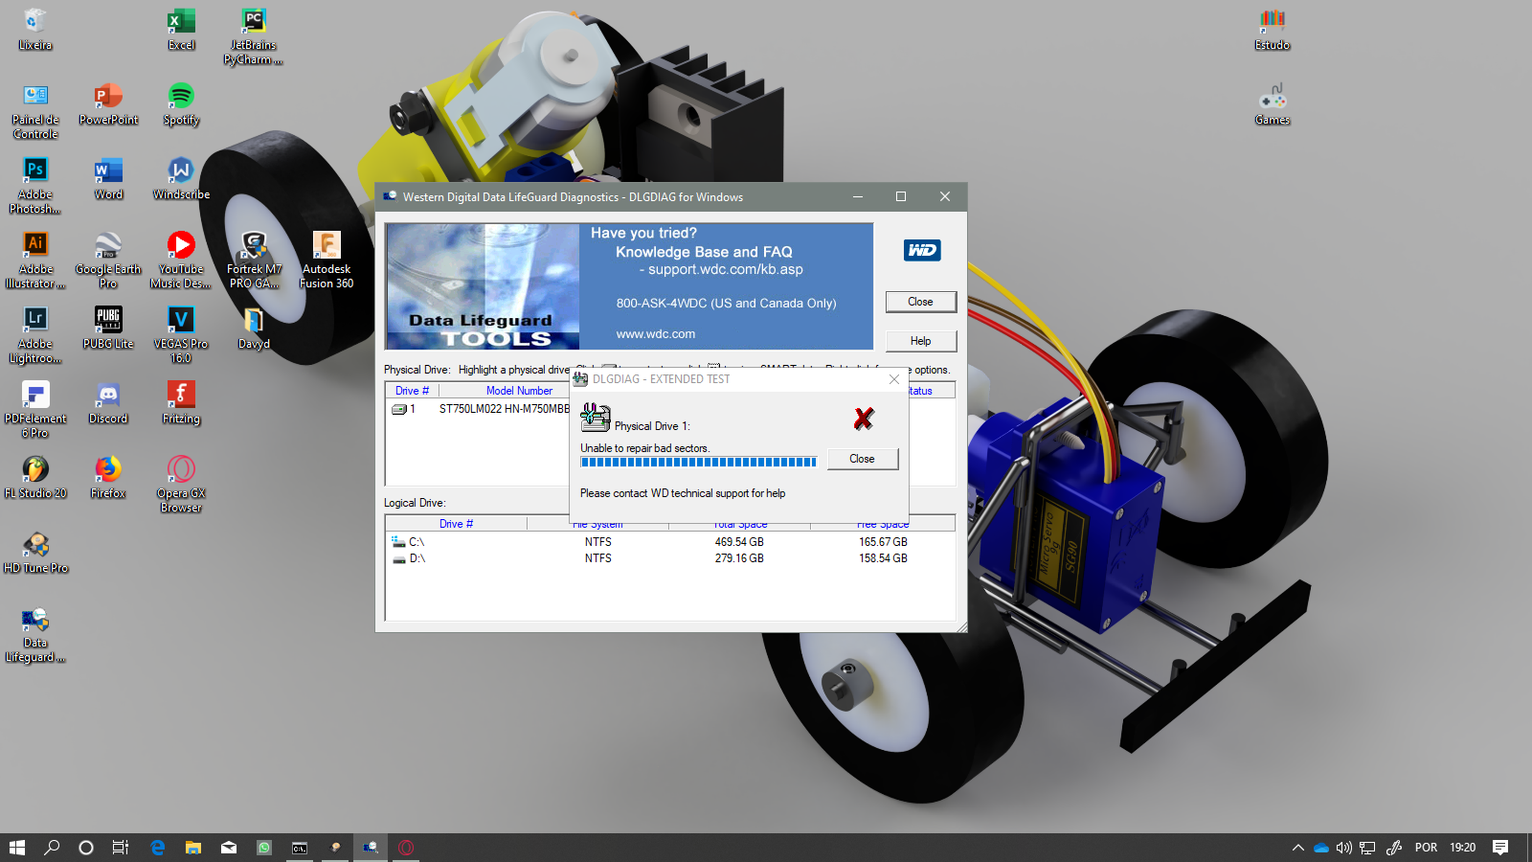
Task: Click Close button below the WD logo
Action: point(920,302)
